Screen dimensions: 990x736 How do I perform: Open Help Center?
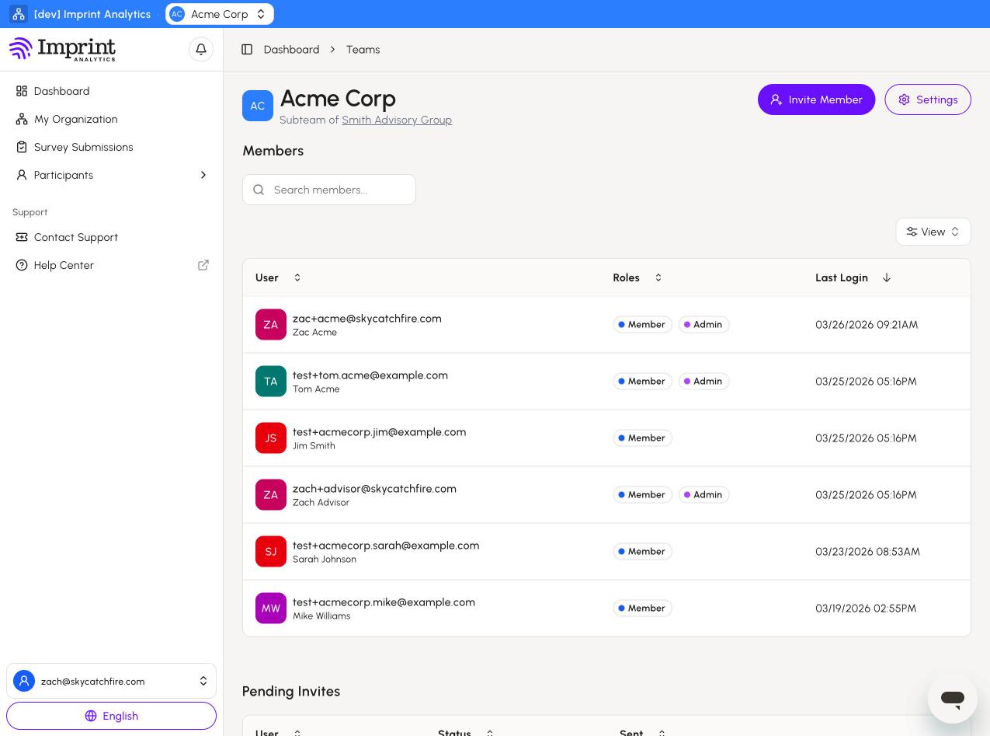(x=111, y=265)
